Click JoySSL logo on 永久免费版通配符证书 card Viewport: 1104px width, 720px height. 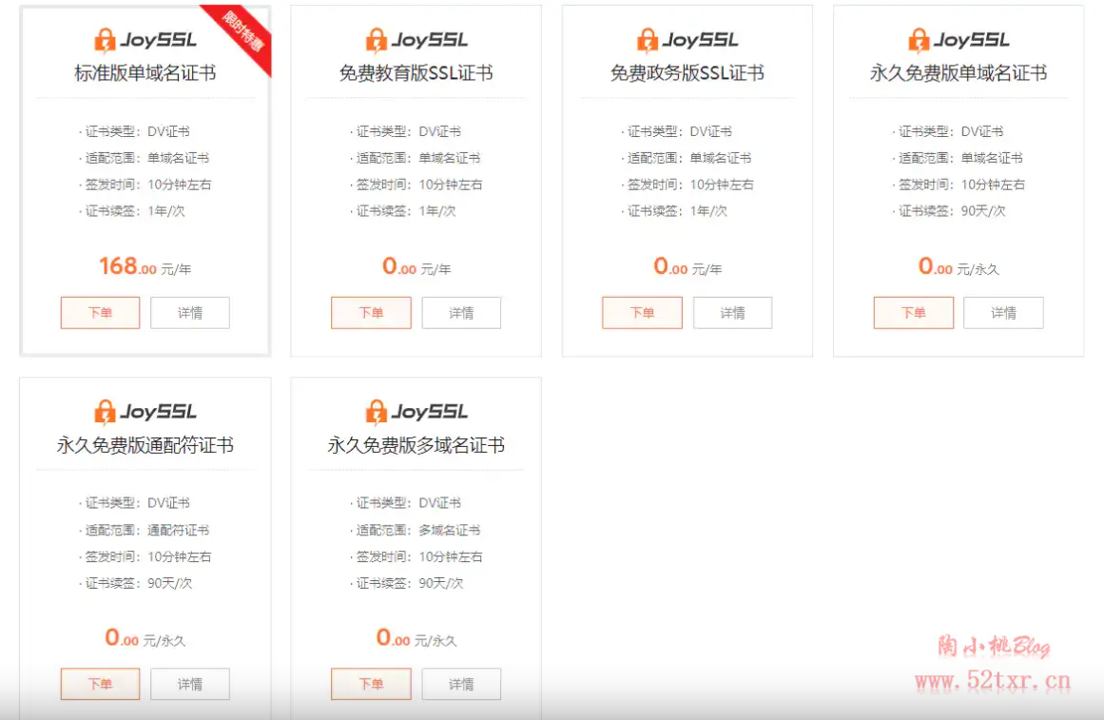[x=145, y=412]
